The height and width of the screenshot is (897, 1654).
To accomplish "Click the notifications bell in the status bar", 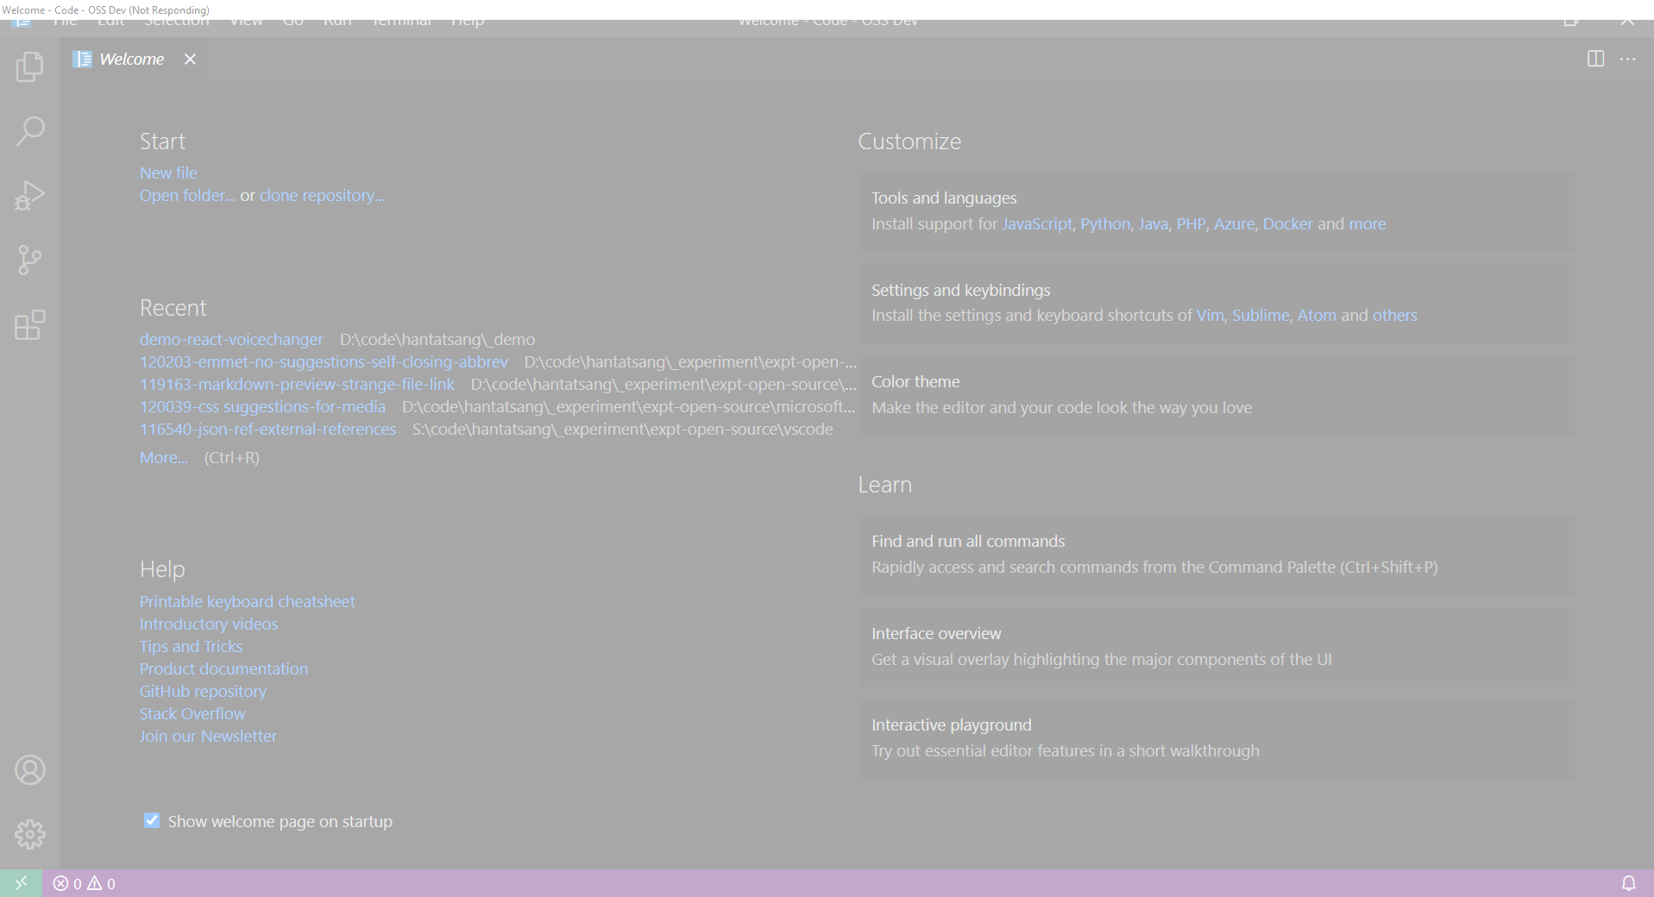I will [1630, 883].
